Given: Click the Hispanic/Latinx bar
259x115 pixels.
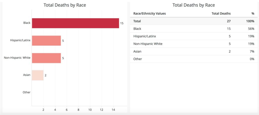Looking at the screenshot, I should click(x=46, y=40).
